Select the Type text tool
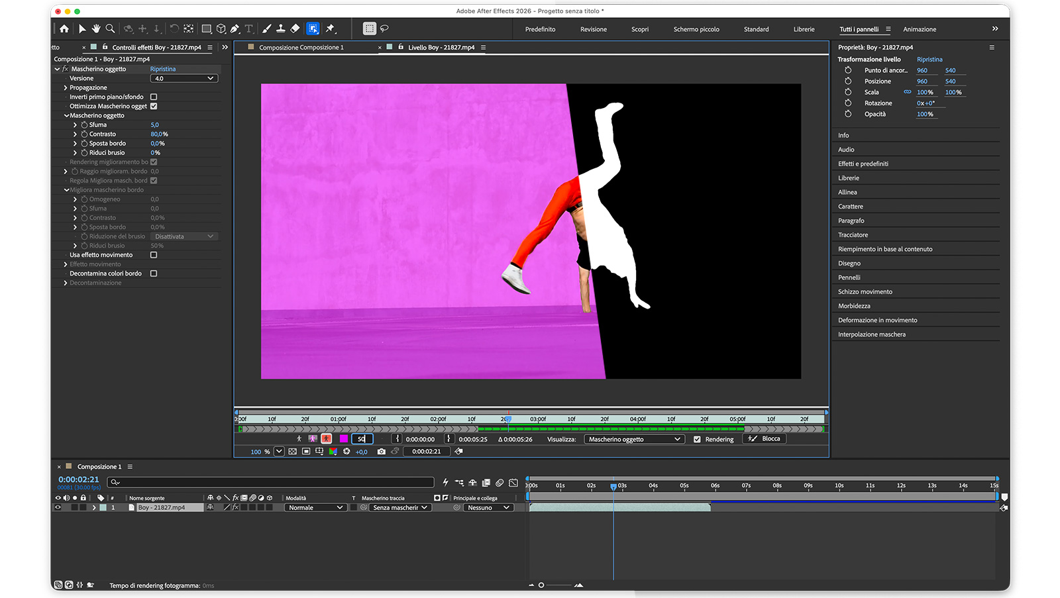 click(x=249, y=28)
